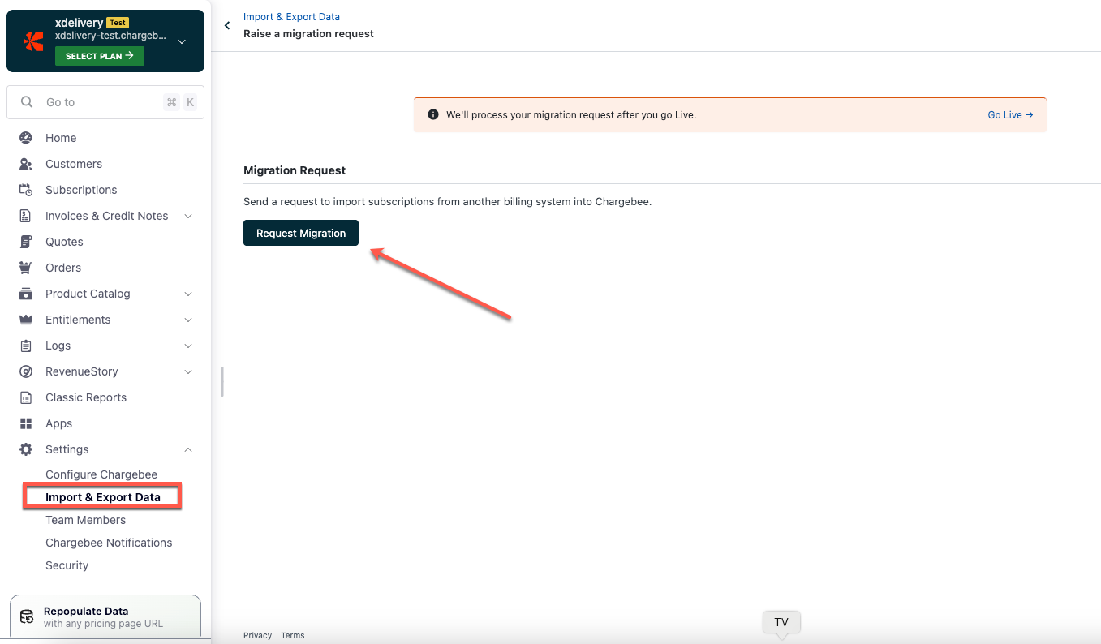Select the Logs icon

pyautogui.click(x=27, y=346)
